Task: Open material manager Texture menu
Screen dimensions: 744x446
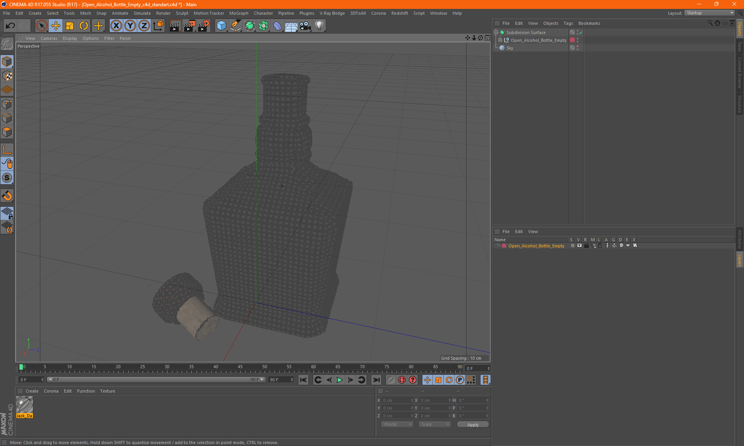Action: coord(107,391)
